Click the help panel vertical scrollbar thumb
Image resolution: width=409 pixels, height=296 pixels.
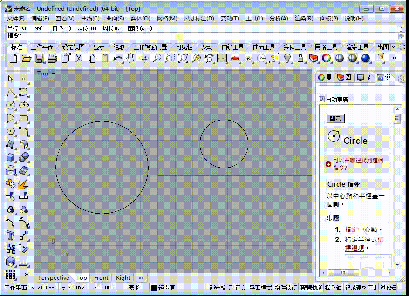(x=397, y=119)
